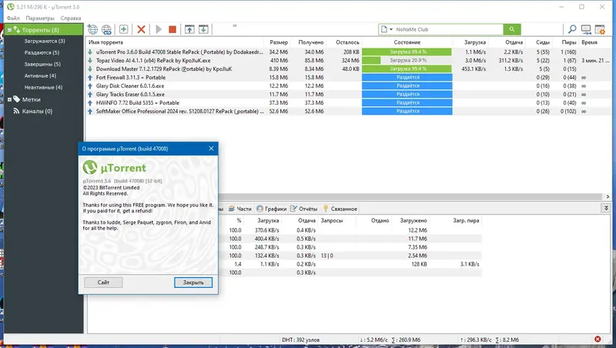Click the magnifying glass find icon in toolbar
Viewport: 616px width, 348px height.
(572, 29)
